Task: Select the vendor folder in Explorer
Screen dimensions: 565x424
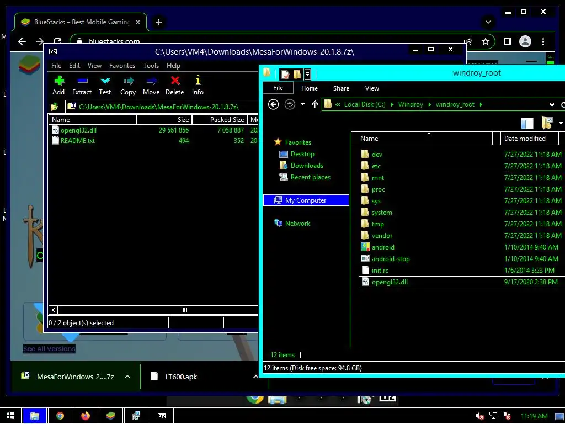Action: (382, 235)
